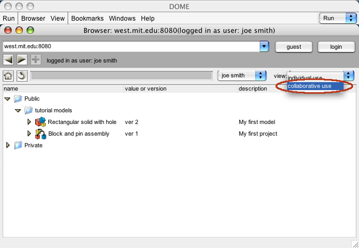Click the plus bookmark button
This screenshot has height=248, width=359.
(x=36, y=60)
